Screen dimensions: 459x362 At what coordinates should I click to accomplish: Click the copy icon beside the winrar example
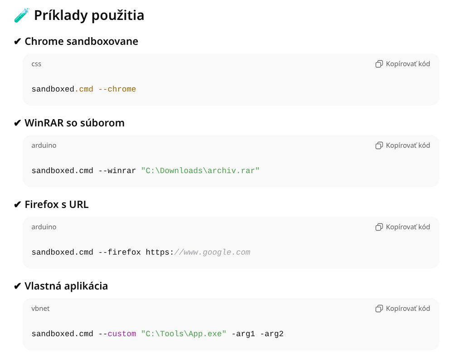(379, 145)
